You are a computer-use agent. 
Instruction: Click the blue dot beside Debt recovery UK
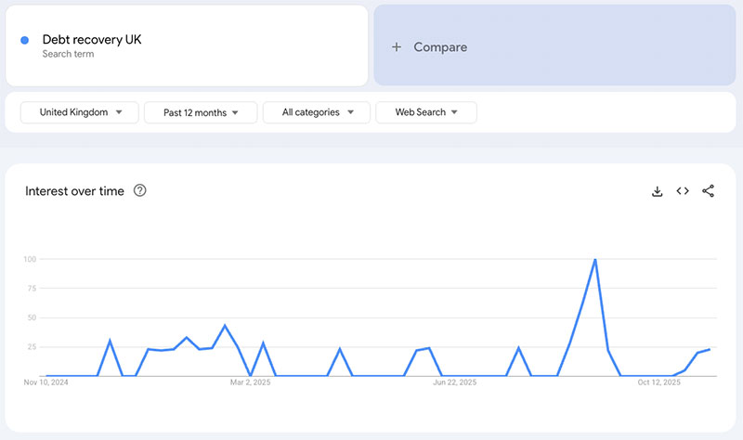point(25,40)
